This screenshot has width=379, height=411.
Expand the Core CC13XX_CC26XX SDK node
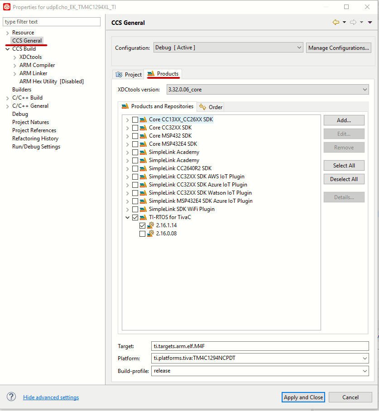pyautogui.click(x=128, y=120)
